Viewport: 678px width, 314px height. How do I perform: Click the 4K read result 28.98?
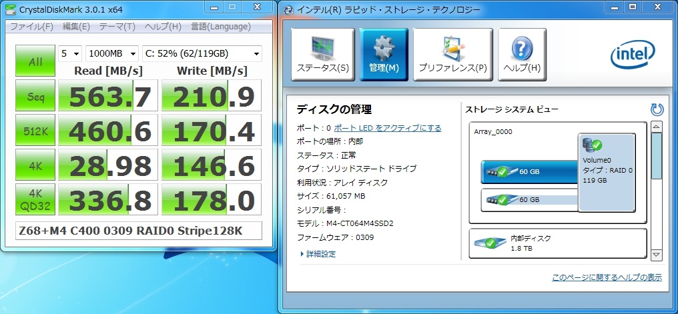pos(108,165)
